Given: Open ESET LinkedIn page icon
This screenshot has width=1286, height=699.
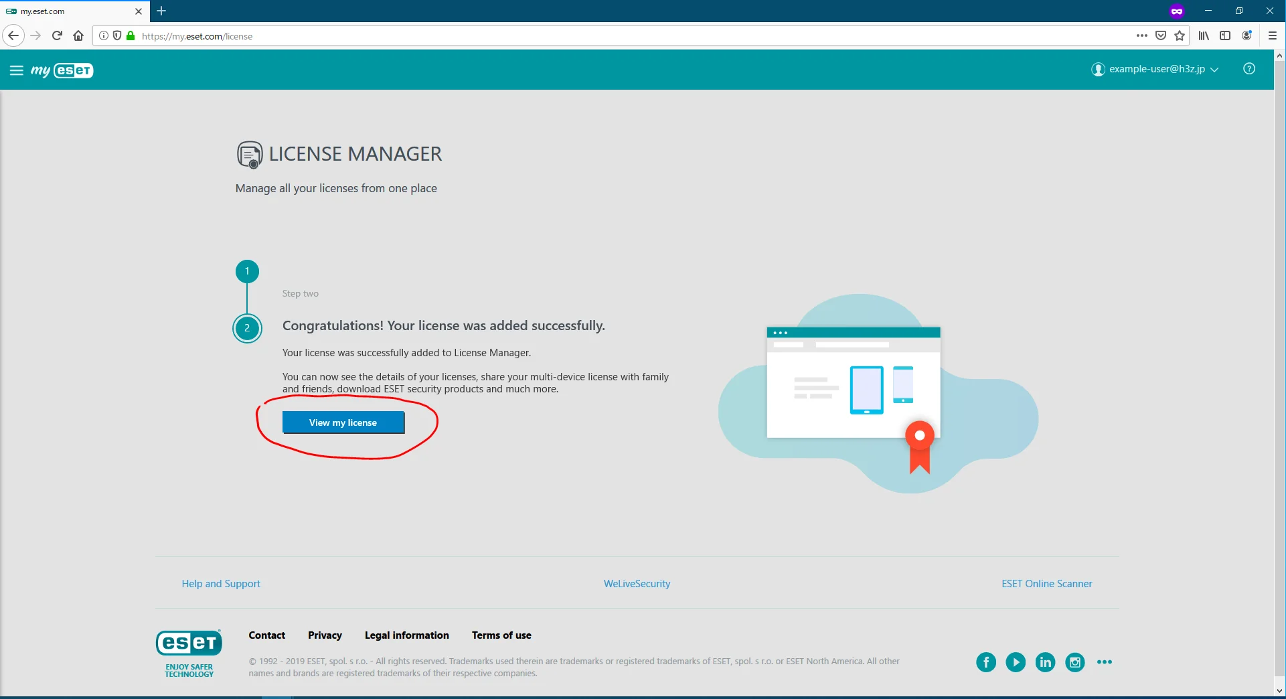Looking at the screenshot, I should click(x=1044, y=662).
